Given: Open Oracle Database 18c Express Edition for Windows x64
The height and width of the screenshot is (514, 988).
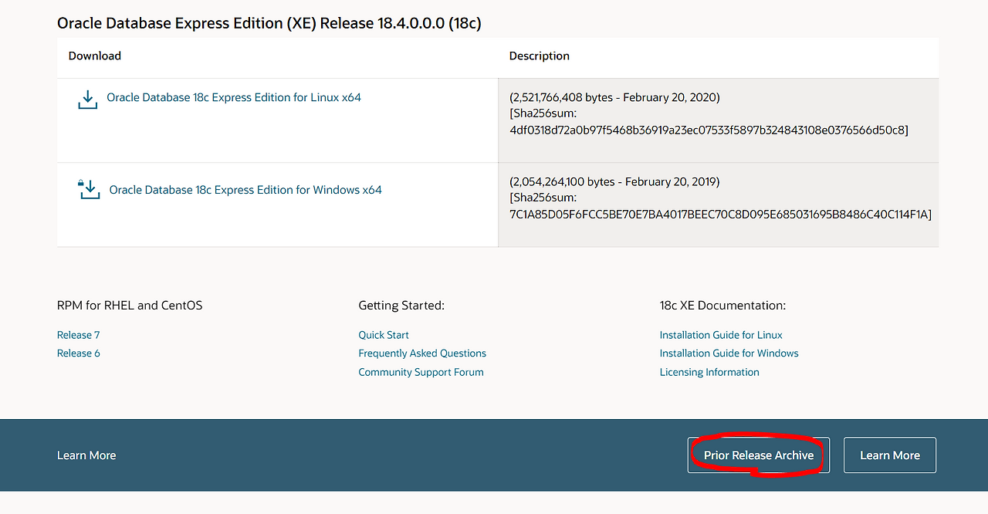Looking at the screenshot, I should coord(245,190).
